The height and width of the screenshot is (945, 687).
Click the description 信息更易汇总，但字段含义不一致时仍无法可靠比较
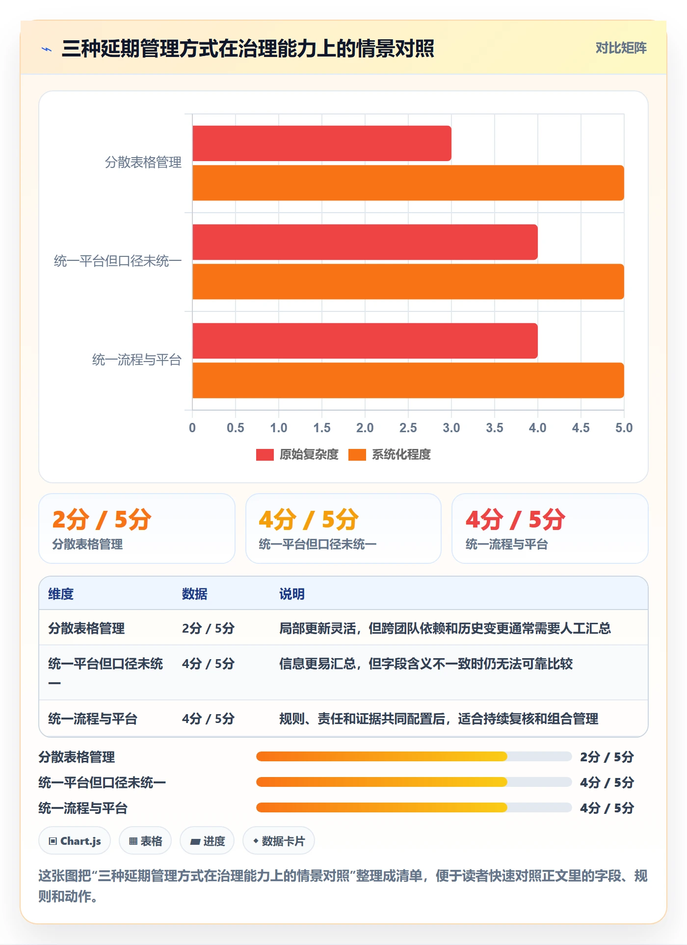(426, 664)
